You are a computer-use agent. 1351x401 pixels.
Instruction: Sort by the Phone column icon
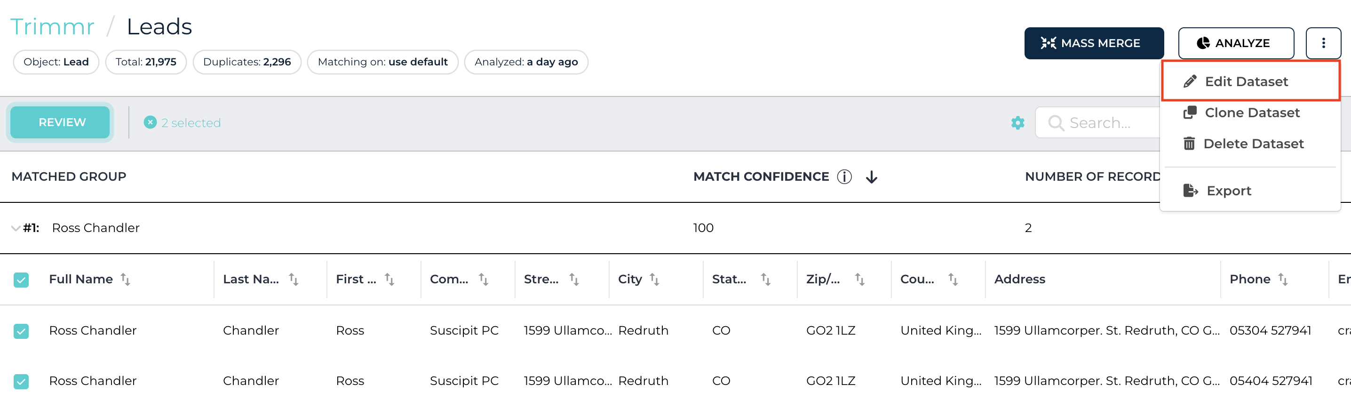pos(1282,279)
